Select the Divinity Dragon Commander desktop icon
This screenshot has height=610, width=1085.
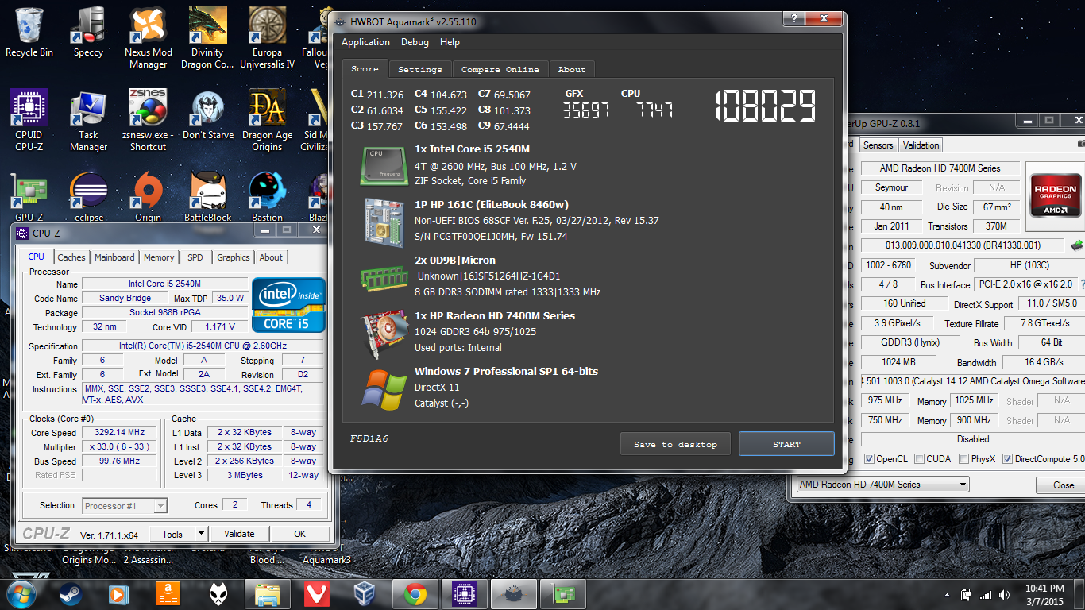pos(207,37)
